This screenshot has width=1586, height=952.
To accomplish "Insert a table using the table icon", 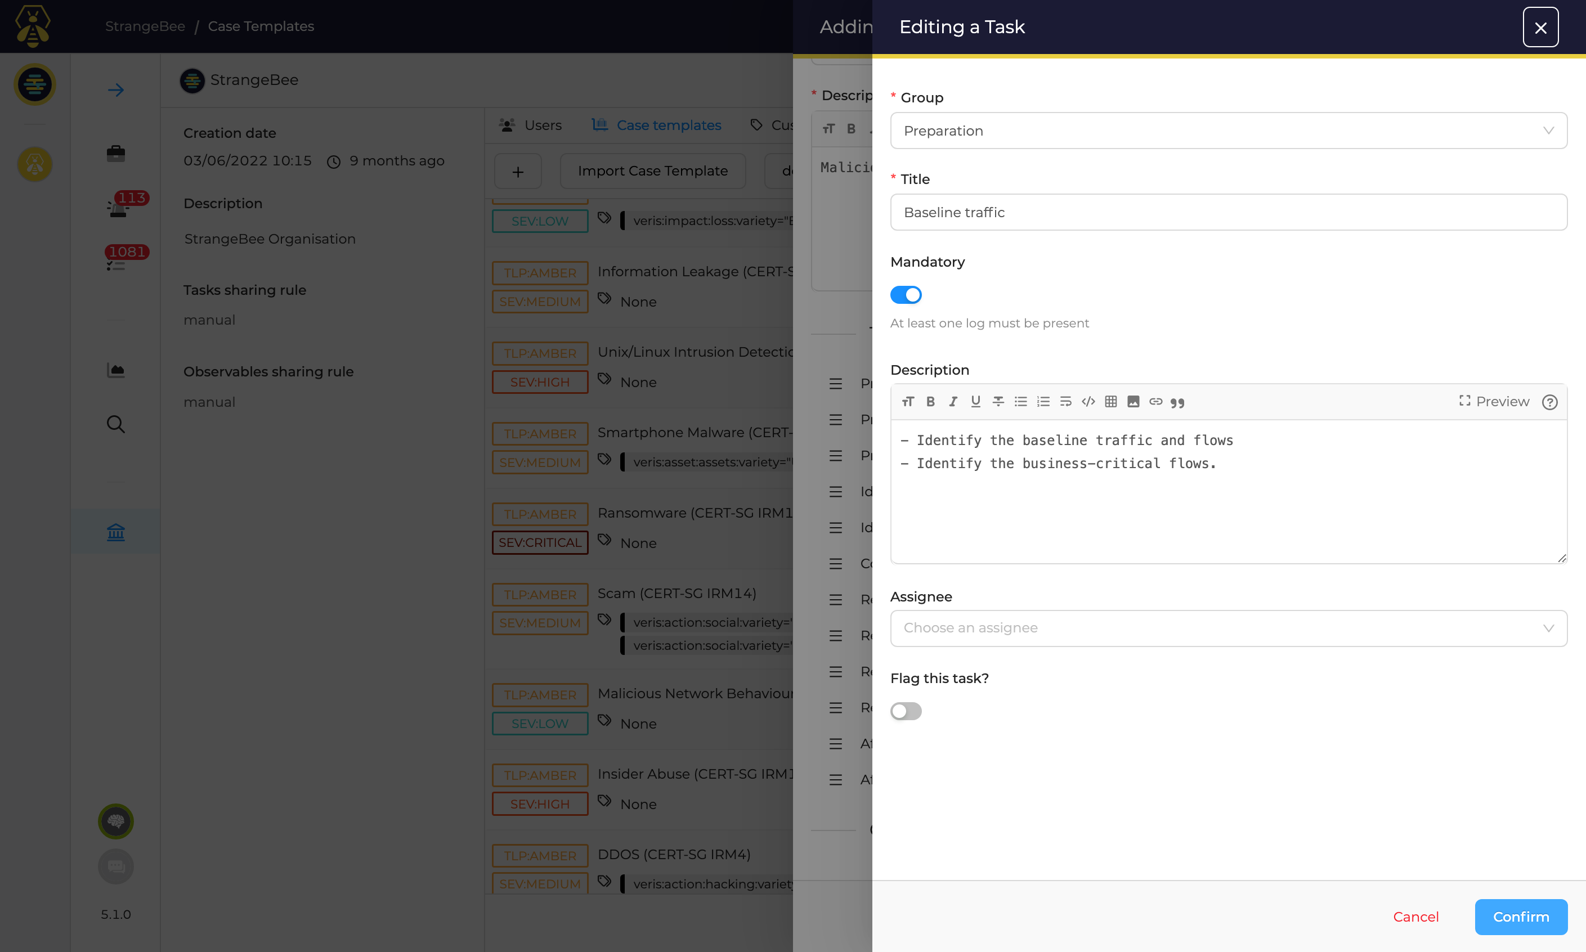I will (x=1110, y=402).
